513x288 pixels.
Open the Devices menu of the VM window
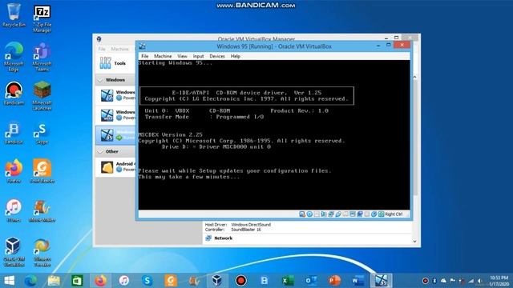click(x=217, y=56)
